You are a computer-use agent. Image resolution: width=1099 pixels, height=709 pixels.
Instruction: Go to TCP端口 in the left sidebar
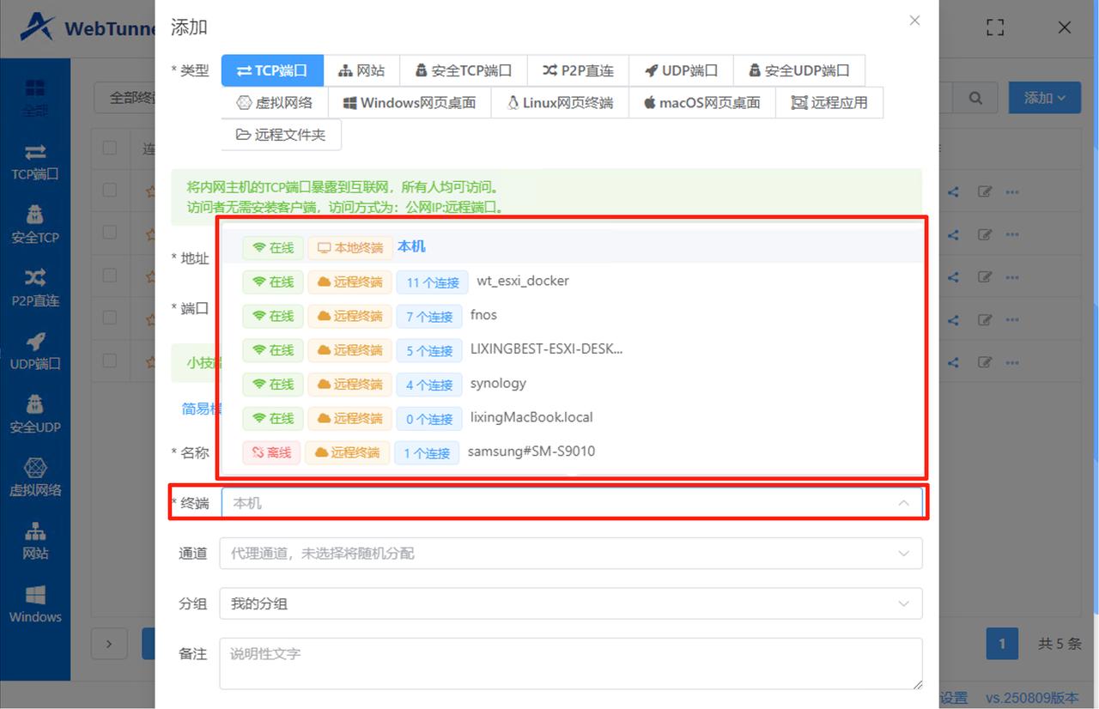[x=35, y=161]
